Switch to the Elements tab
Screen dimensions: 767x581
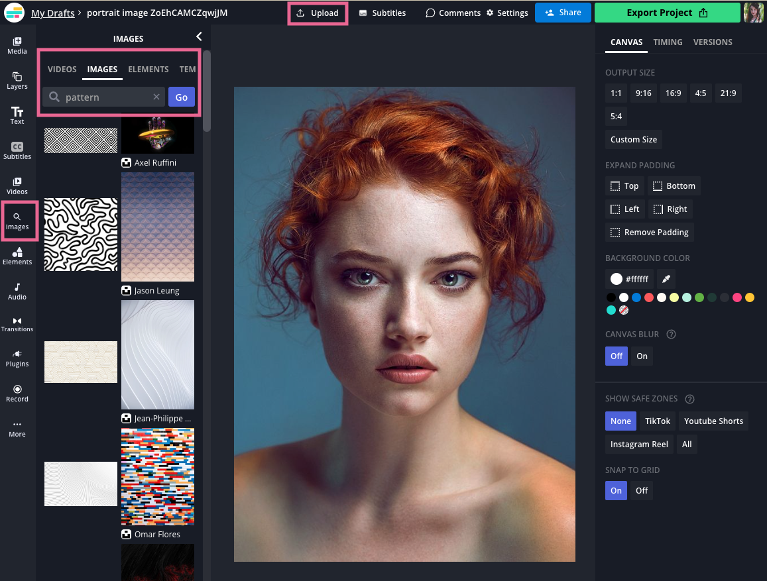[148, 69]
